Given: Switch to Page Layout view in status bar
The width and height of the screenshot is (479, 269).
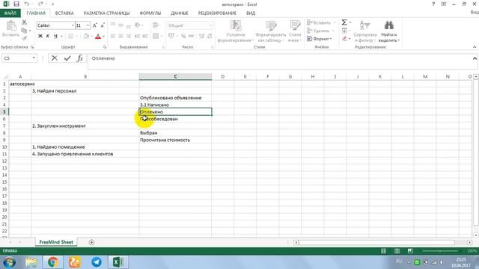Looking at the screenshot, I should [397, 251].
